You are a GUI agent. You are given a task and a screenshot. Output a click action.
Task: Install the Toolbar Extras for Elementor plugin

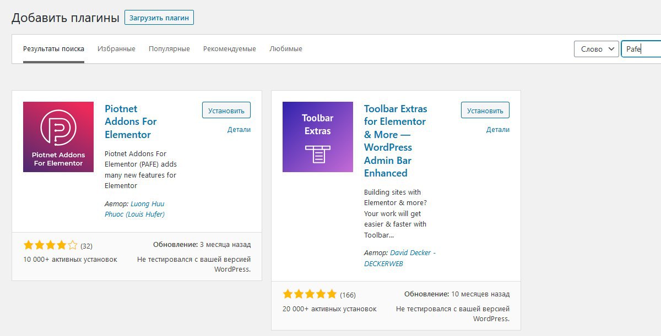pos(485,110)
